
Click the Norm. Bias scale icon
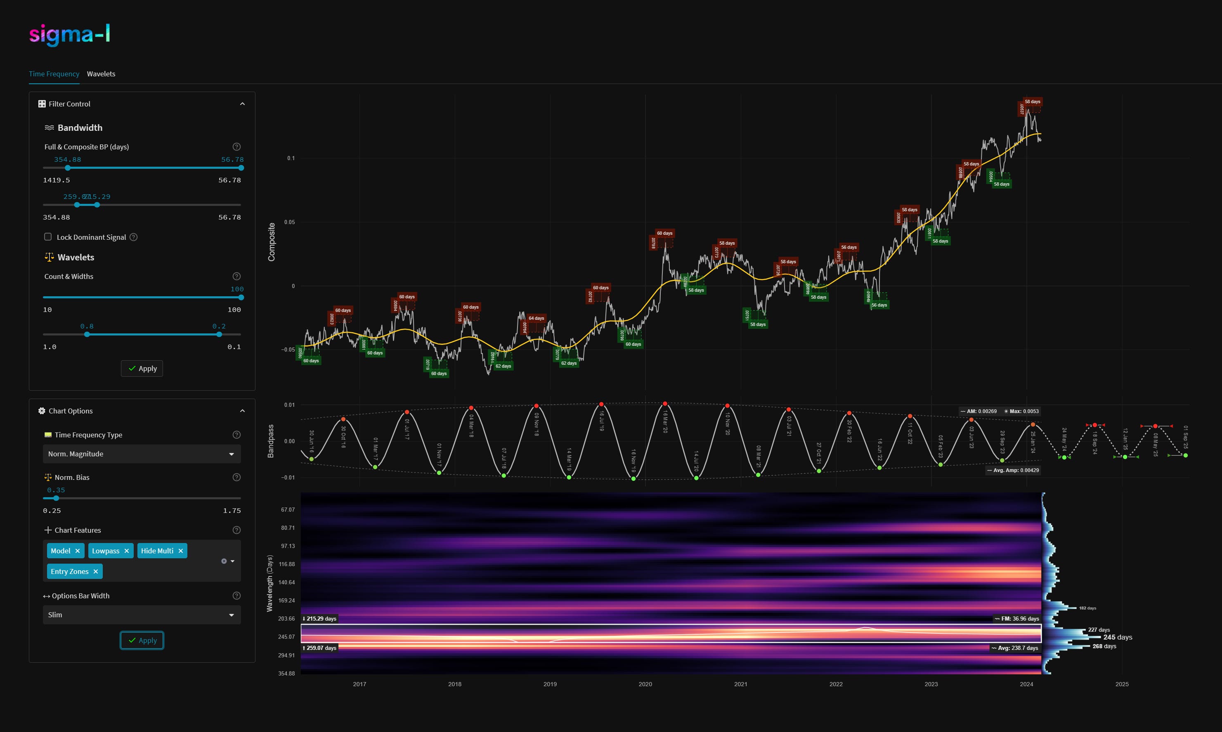(x=48, y=477)
